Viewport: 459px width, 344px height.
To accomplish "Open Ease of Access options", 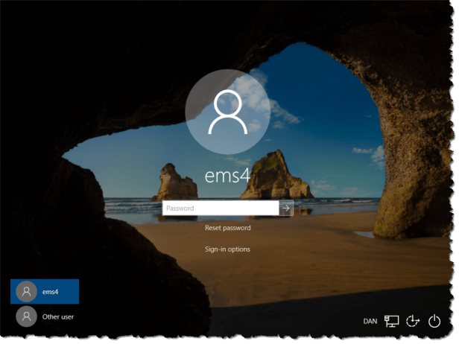I will (x=413, y=321).
